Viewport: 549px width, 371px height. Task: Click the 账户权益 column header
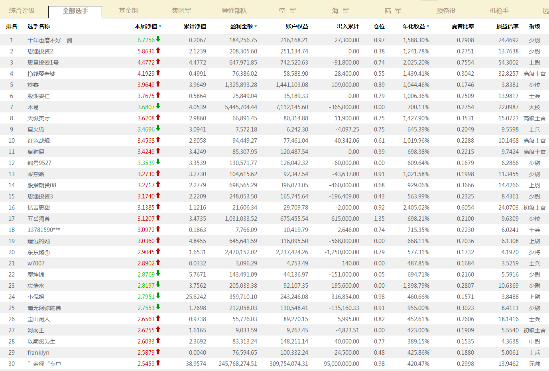(297, 26)
